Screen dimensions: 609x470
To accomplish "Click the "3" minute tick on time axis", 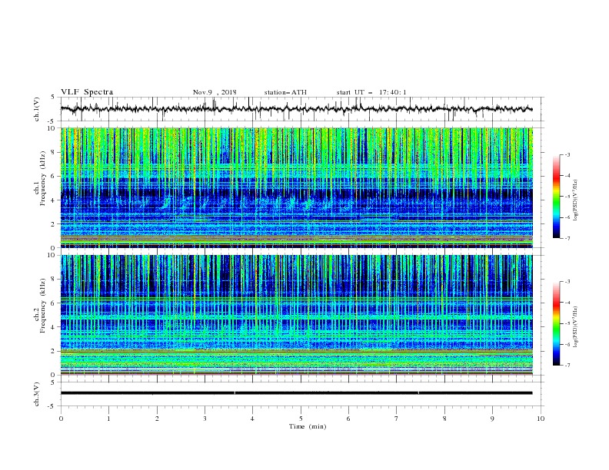I will [x=205, y=419].
